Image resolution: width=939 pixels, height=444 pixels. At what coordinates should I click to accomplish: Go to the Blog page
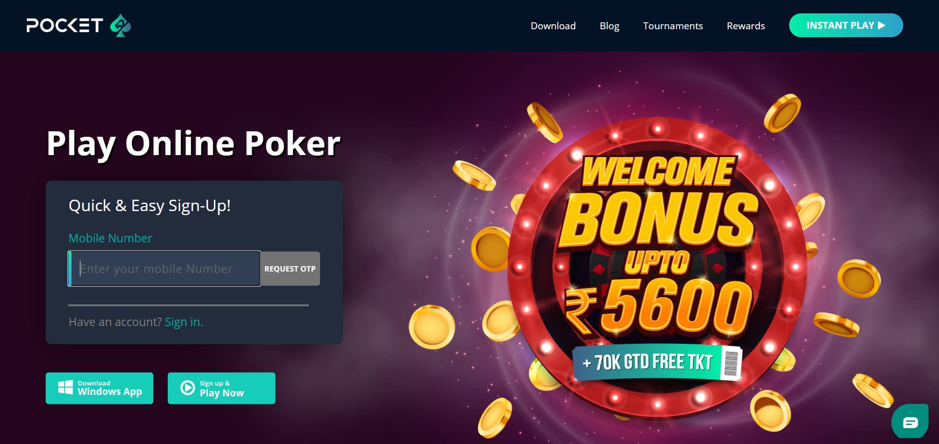pyautogui.click(x=609, y=26)
